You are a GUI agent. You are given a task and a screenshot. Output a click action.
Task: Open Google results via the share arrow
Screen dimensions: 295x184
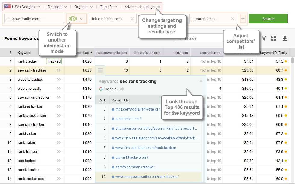click(x=122, y=89)
